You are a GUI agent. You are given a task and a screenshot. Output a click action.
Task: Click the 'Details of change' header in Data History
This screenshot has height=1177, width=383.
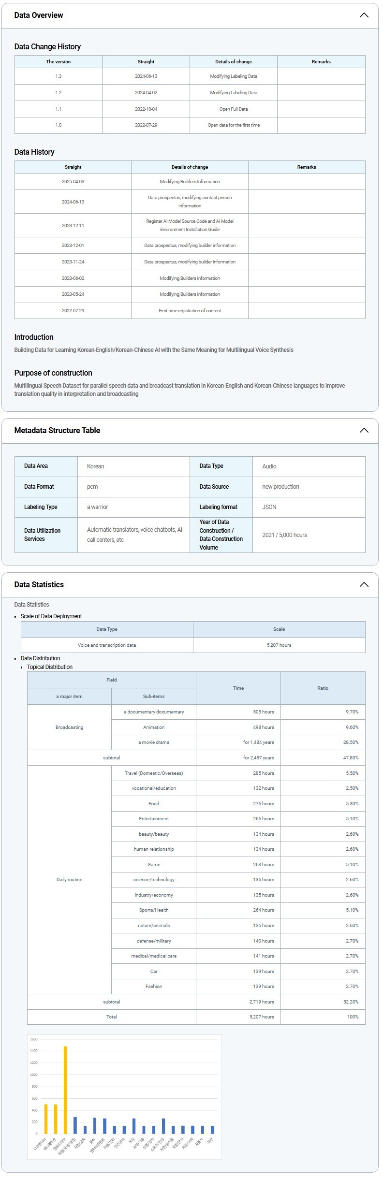coord(190,167)
